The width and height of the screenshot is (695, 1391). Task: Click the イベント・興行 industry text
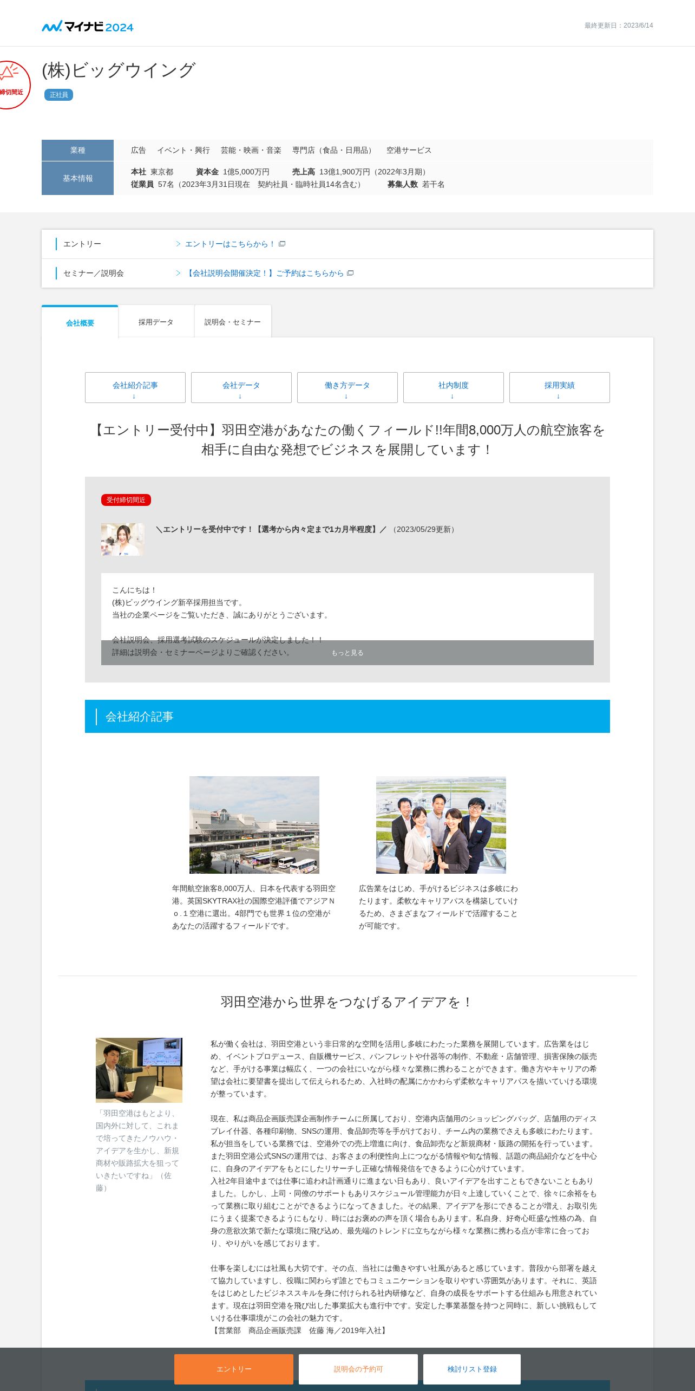(x=183, y=151)
